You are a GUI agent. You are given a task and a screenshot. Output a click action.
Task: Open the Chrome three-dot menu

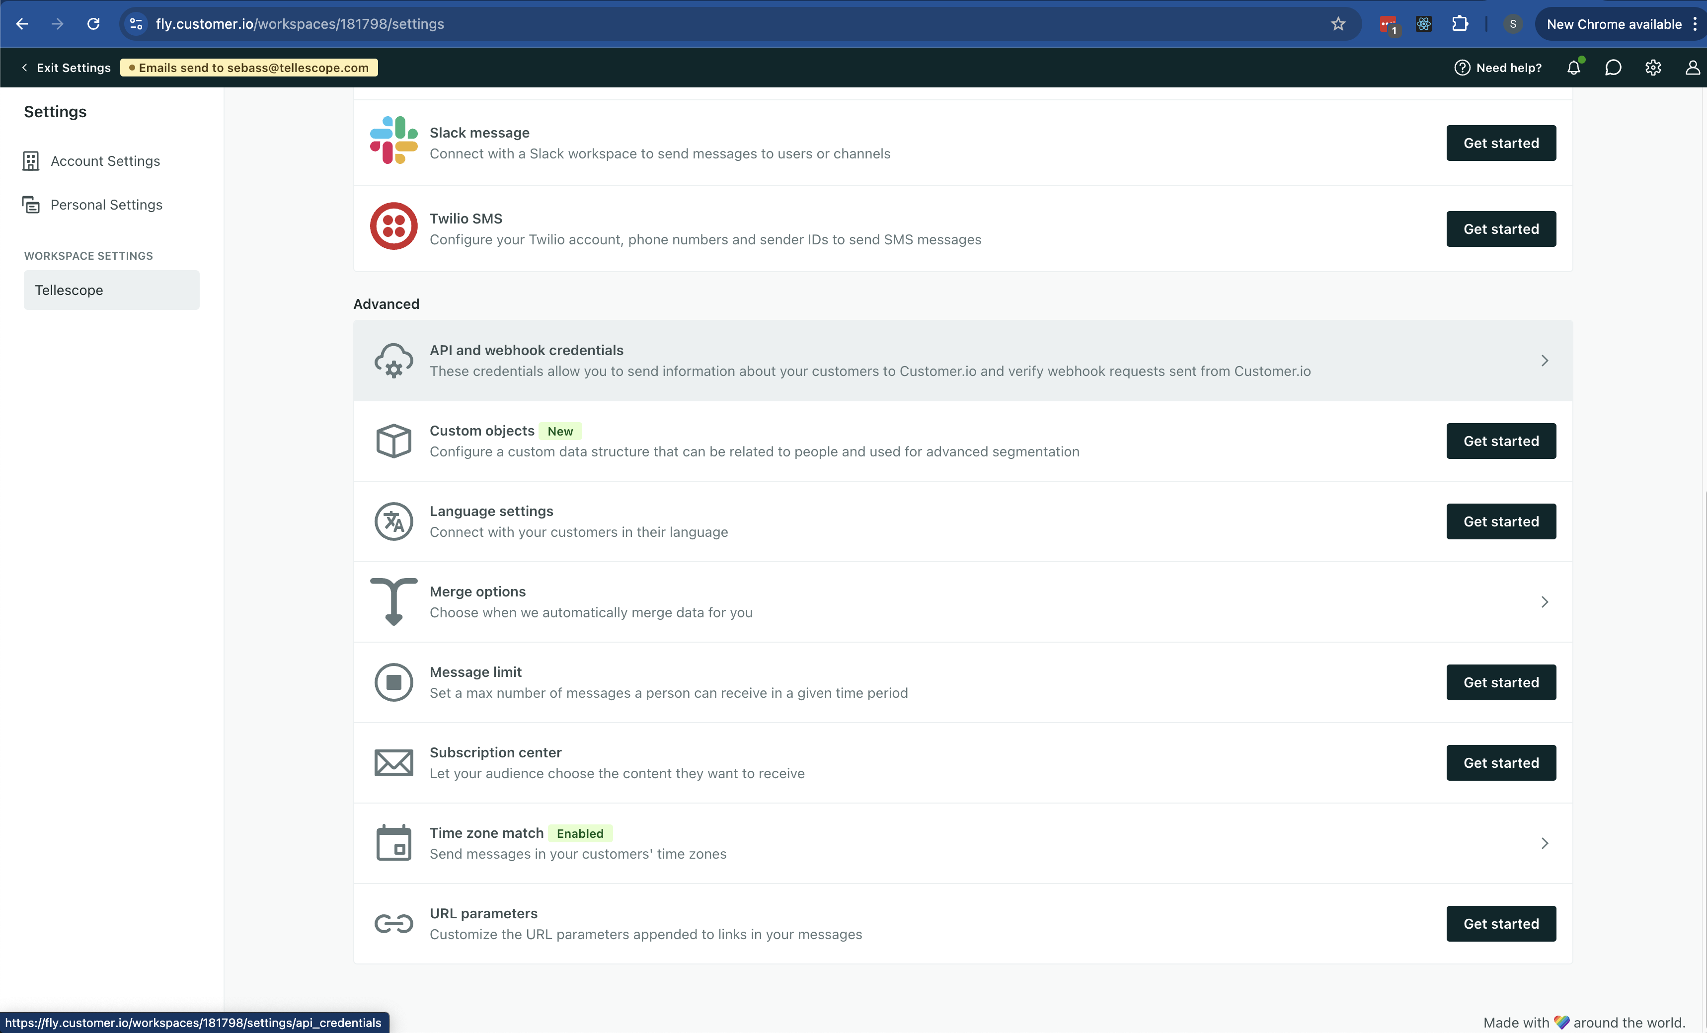click(1695, 24)
